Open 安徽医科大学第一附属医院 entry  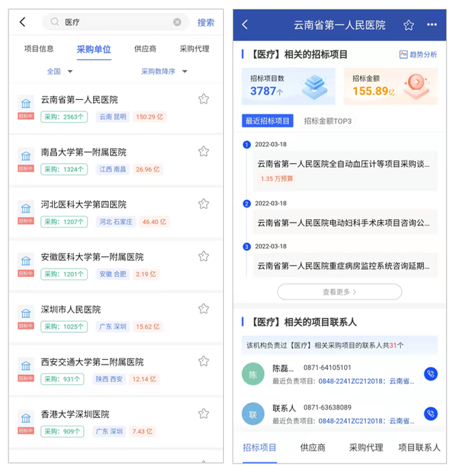[116, 265]
